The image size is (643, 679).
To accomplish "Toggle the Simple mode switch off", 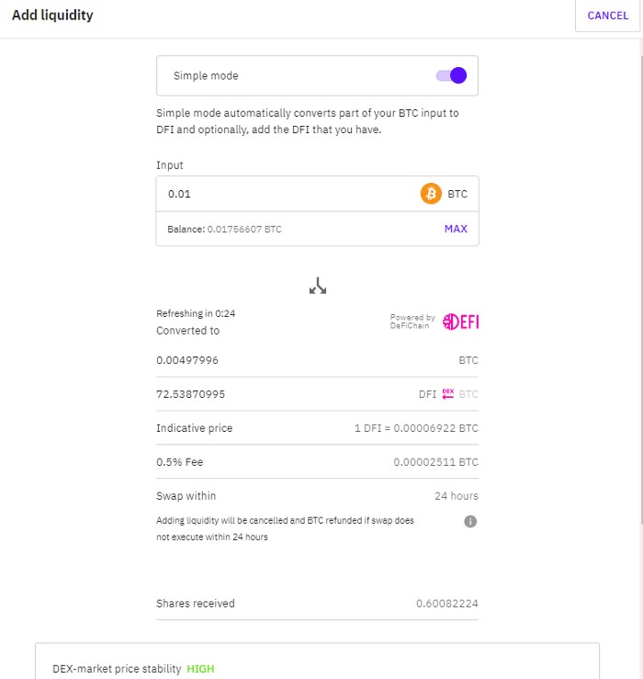I will [x=451, y=75].
